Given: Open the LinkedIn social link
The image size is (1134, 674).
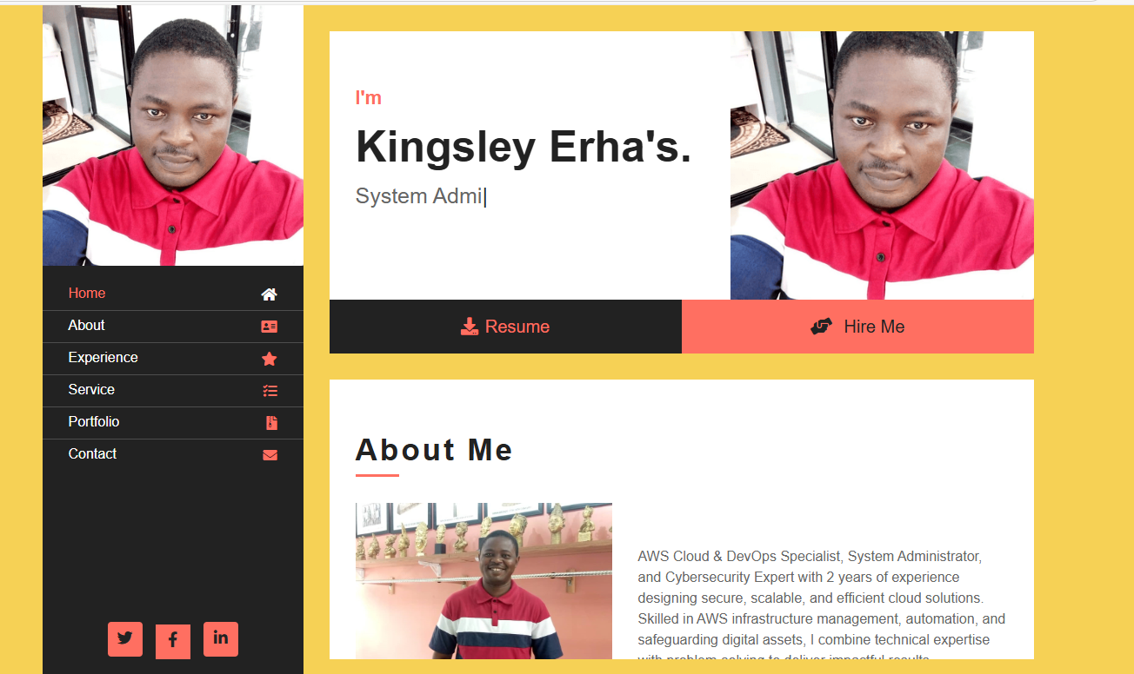Looking at the screenshot, I should pos(221,639).
